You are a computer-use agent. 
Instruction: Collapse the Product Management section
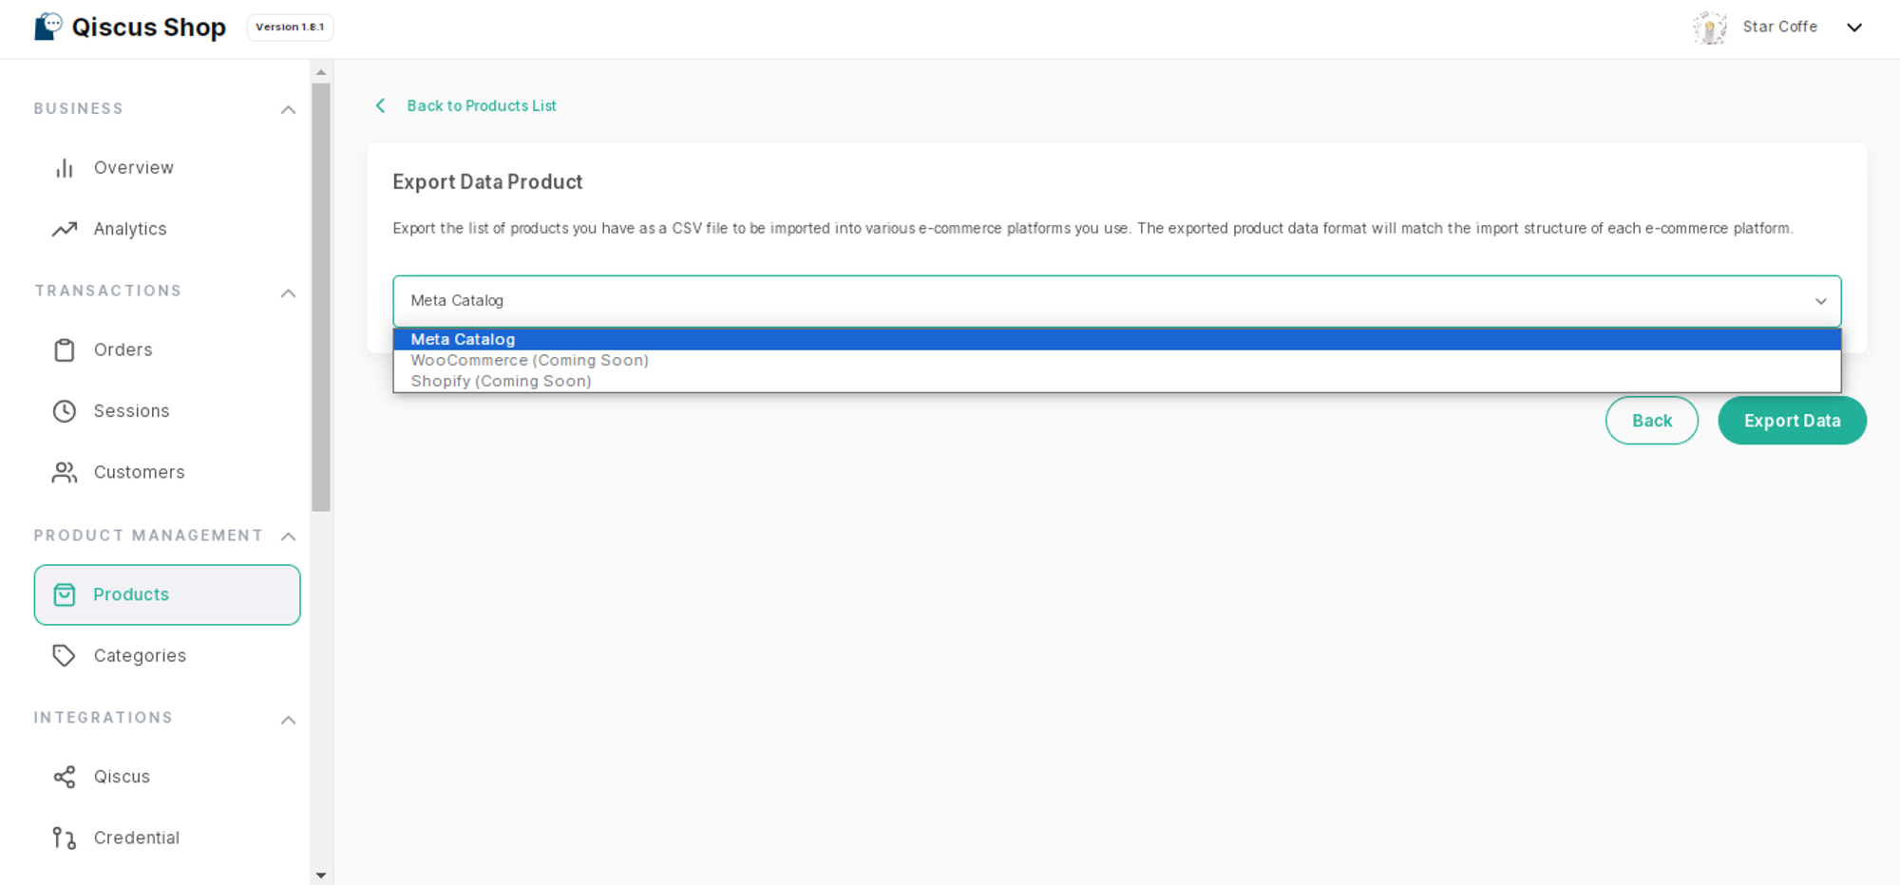click(x=288, y=537)
